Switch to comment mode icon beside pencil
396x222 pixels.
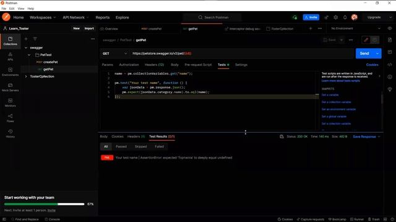[x=375, y=40]
